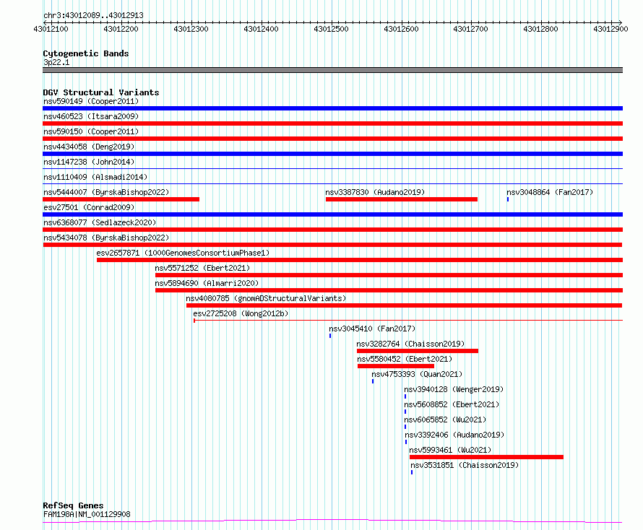Select the nsv5993461 (Wu2021) red bar

[x=486, y=457]
